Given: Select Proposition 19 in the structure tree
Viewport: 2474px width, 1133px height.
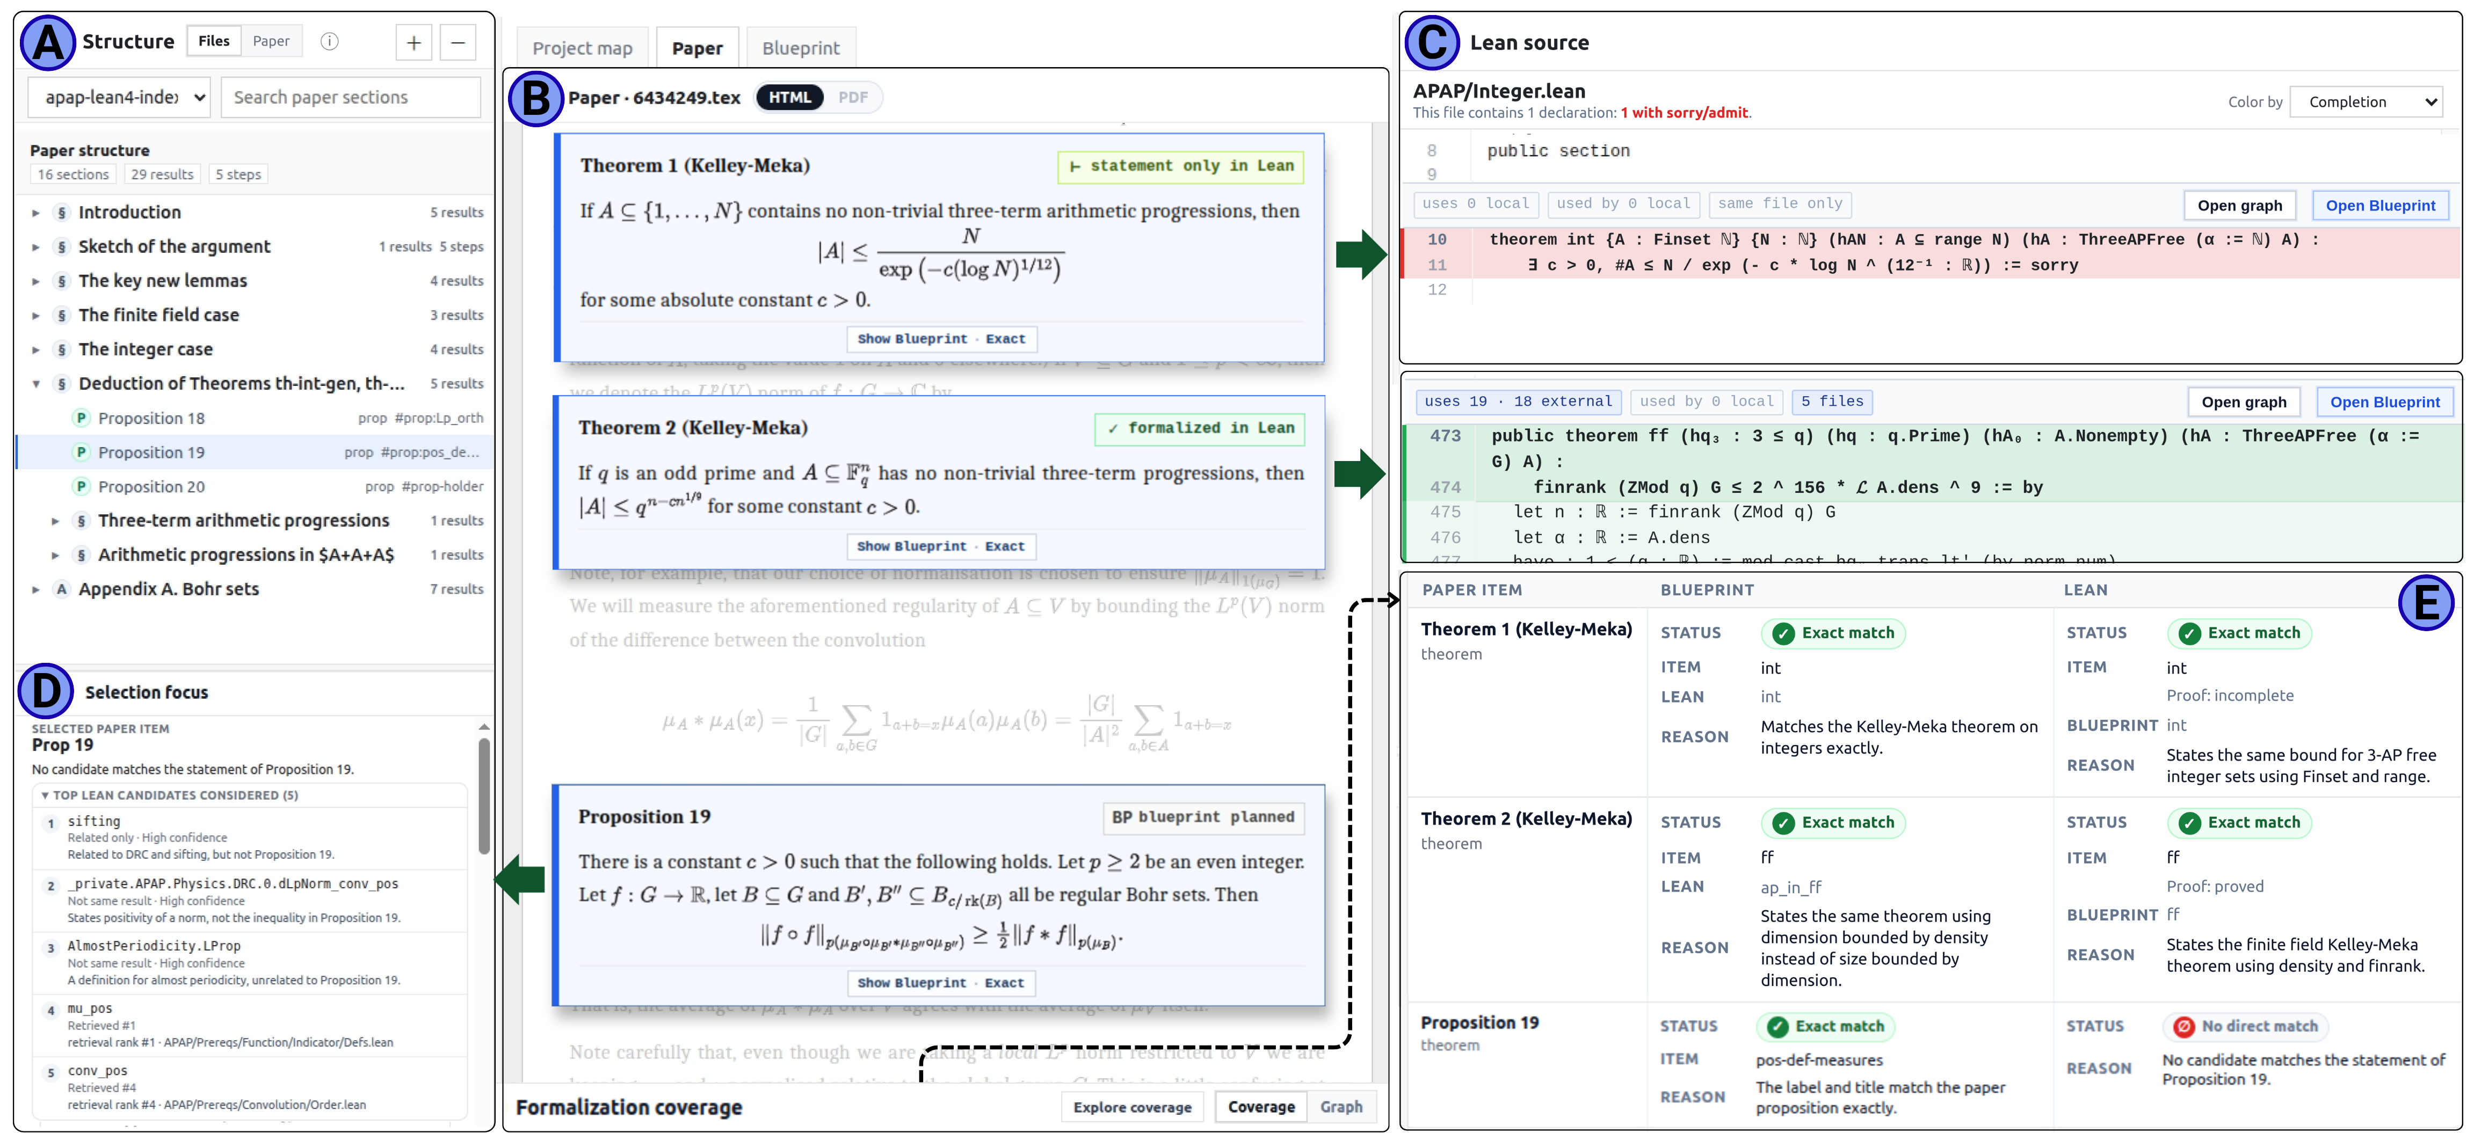Looking at the screenshot, I should [x=256, y=452].
